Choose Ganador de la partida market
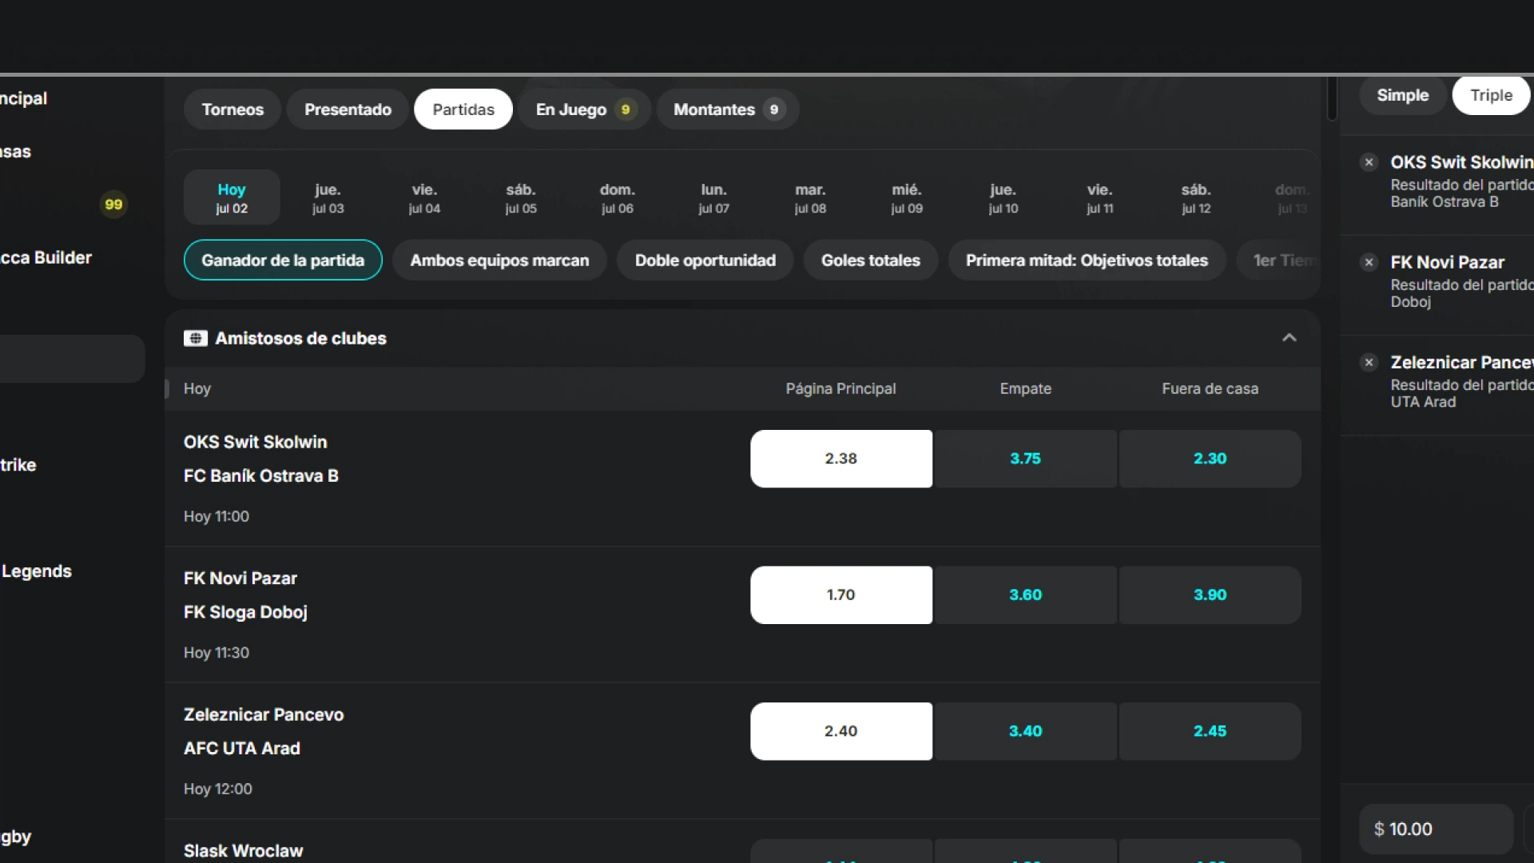Screen dimensions: 1534x863 click(283, 260)
